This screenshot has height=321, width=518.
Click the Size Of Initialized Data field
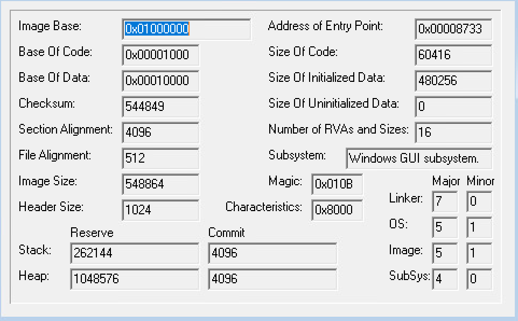point(453,81)
